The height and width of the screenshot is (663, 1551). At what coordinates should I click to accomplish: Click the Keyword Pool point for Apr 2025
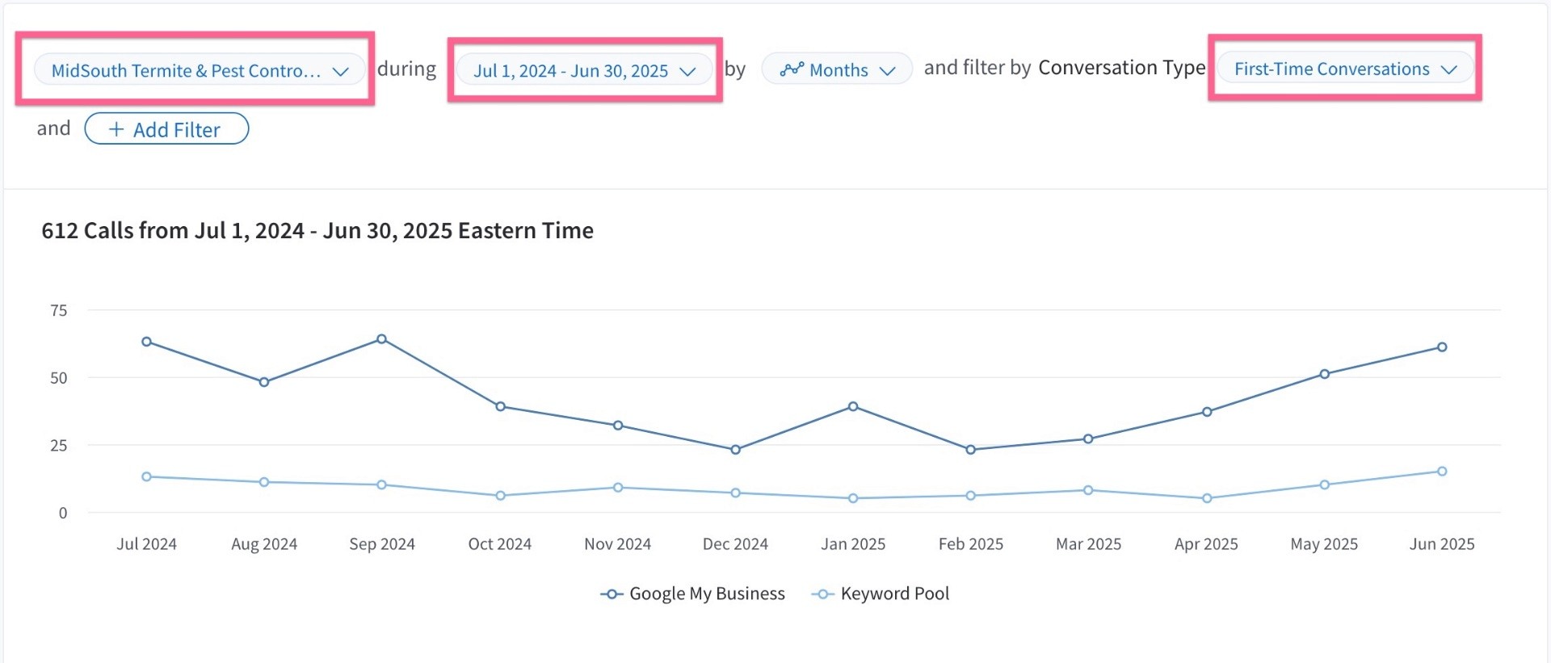1207,498
